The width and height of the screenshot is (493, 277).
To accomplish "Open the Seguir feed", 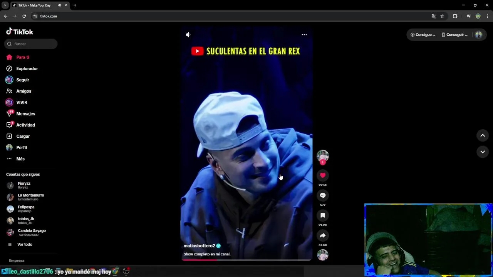I will tap(18, 80).
